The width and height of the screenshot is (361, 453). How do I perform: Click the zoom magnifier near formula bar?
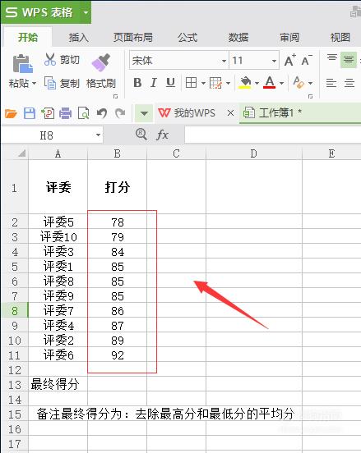click(x=141, y=135)
